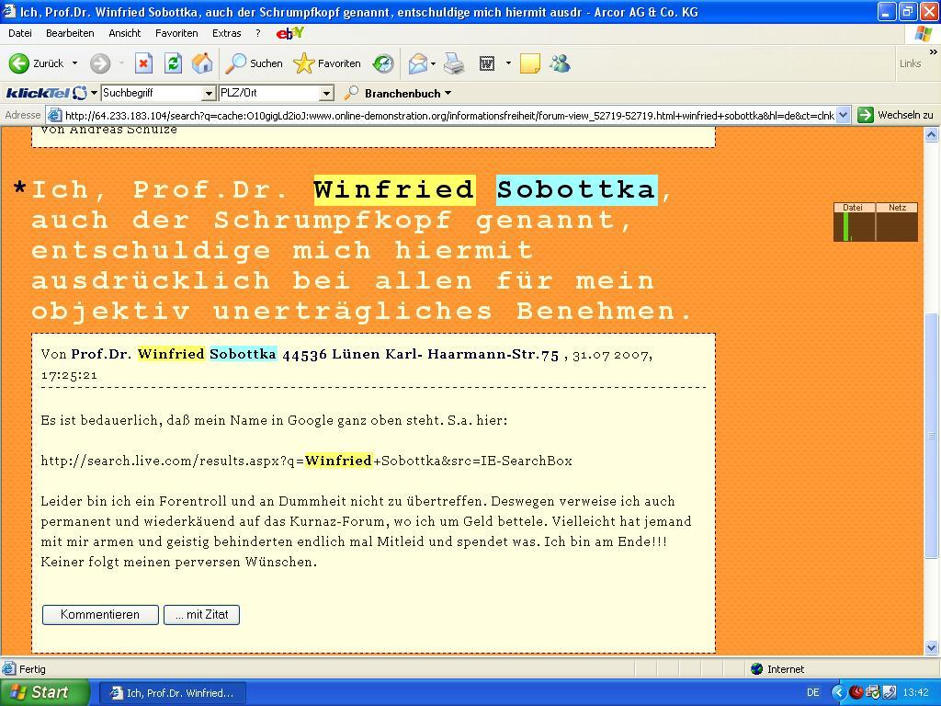Viewport: 941px width, 706px height.
Task: Click the address bar URL field
Action: point(448,115)
